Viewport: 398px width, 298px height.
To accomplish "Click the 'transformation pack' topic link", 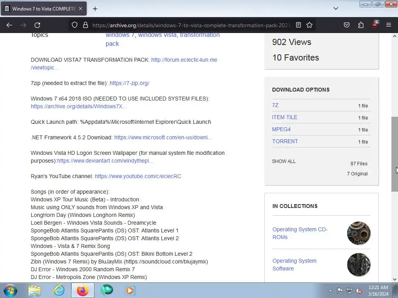I will 200,35.
